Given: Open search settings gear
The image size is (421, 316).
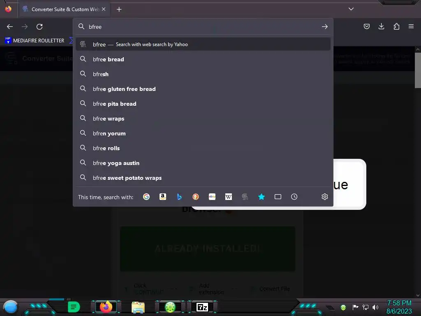Looking at the screenshot, I should 325,197.
